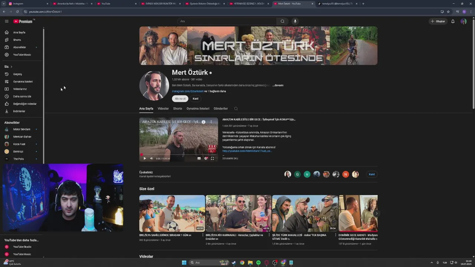Expand video description DEVAMINI OKU
Viewport: 475px width, 267px height.
click(x=230, y=158)
